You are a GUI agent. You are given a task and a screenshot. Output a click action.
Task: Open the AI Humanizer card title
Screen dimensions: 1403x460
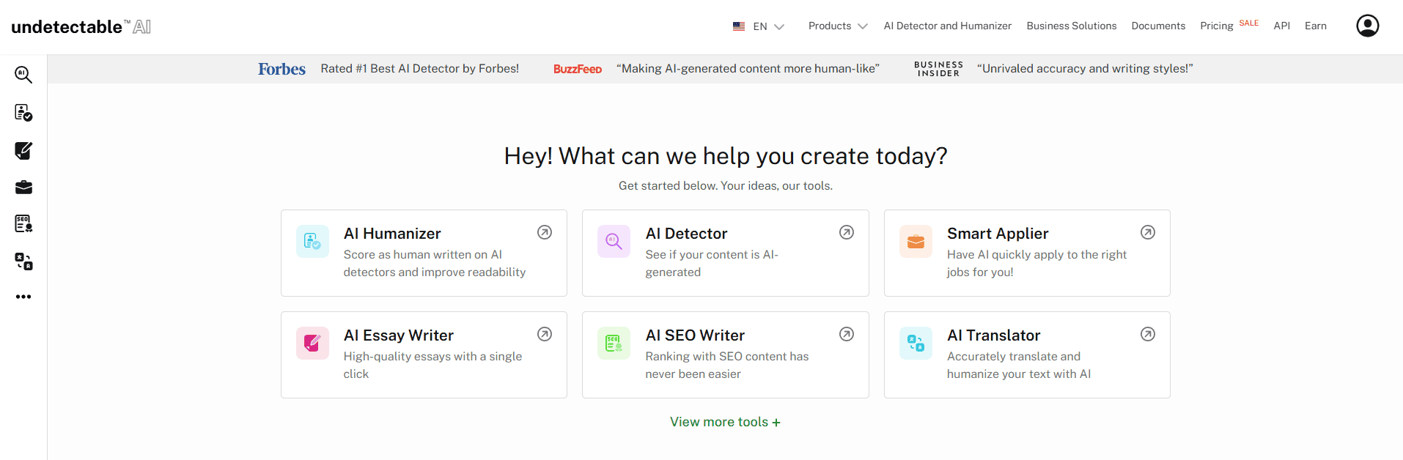point(392,234)
